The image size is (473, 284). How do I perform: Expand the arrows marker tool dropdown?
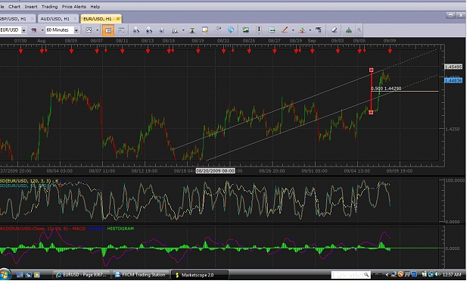click(310, 30)
